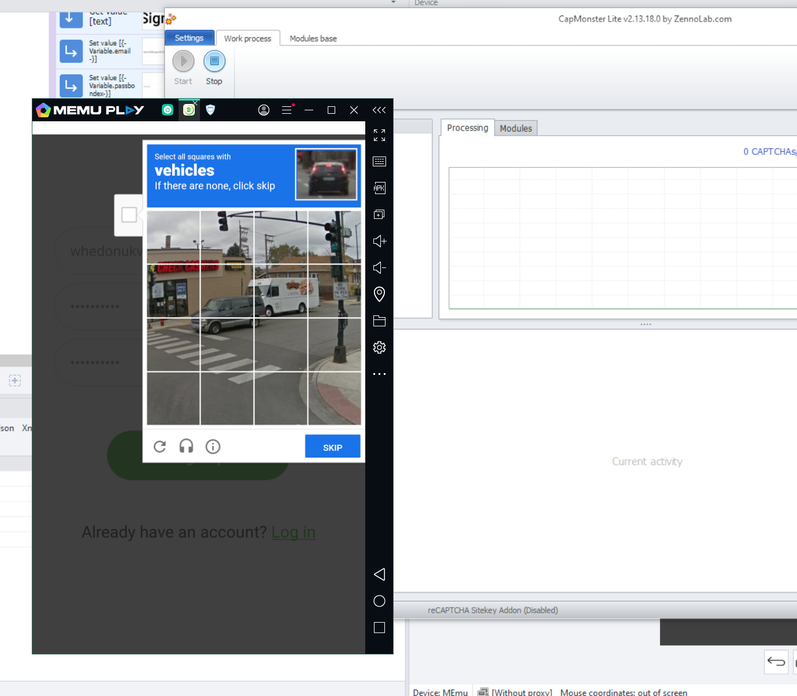This screenshot has height=696, width=797.
Task: Click the Set value Variable.passbo action icon
Action: click(71, 86)
